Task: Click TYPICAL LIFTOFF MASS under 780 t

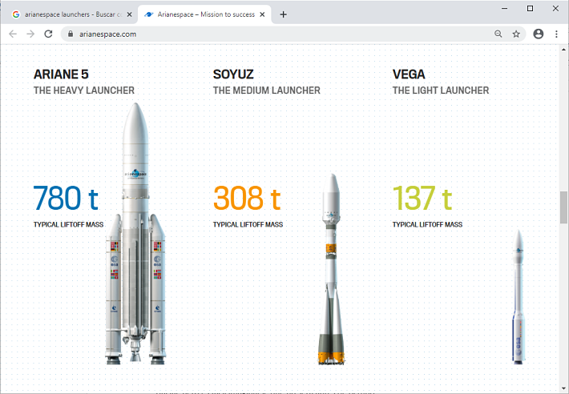Action: pyautogui.click(x=69, y=225)
